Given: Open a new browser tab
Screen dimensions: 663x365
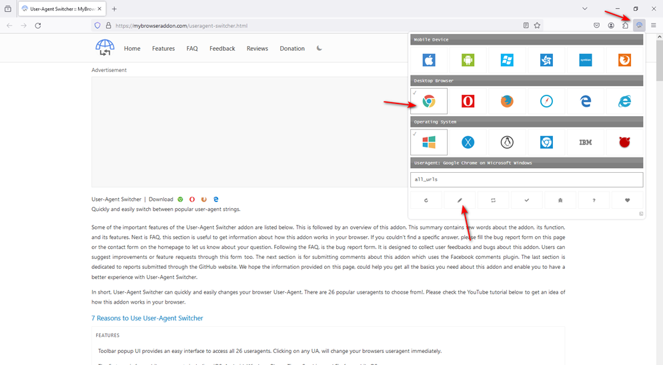Looking at the screenshot, I should (114, 9).
